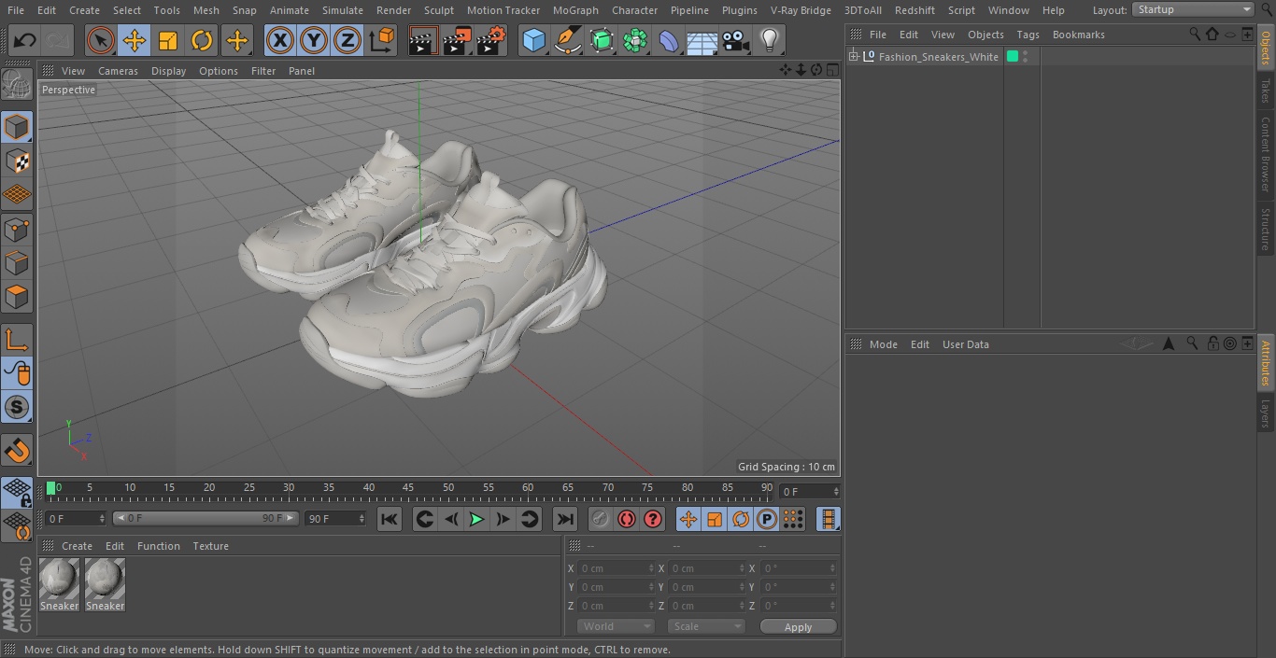
Task: Open the World coordinate dropdown
Action: pyautogui.click(x=616, y=627)
